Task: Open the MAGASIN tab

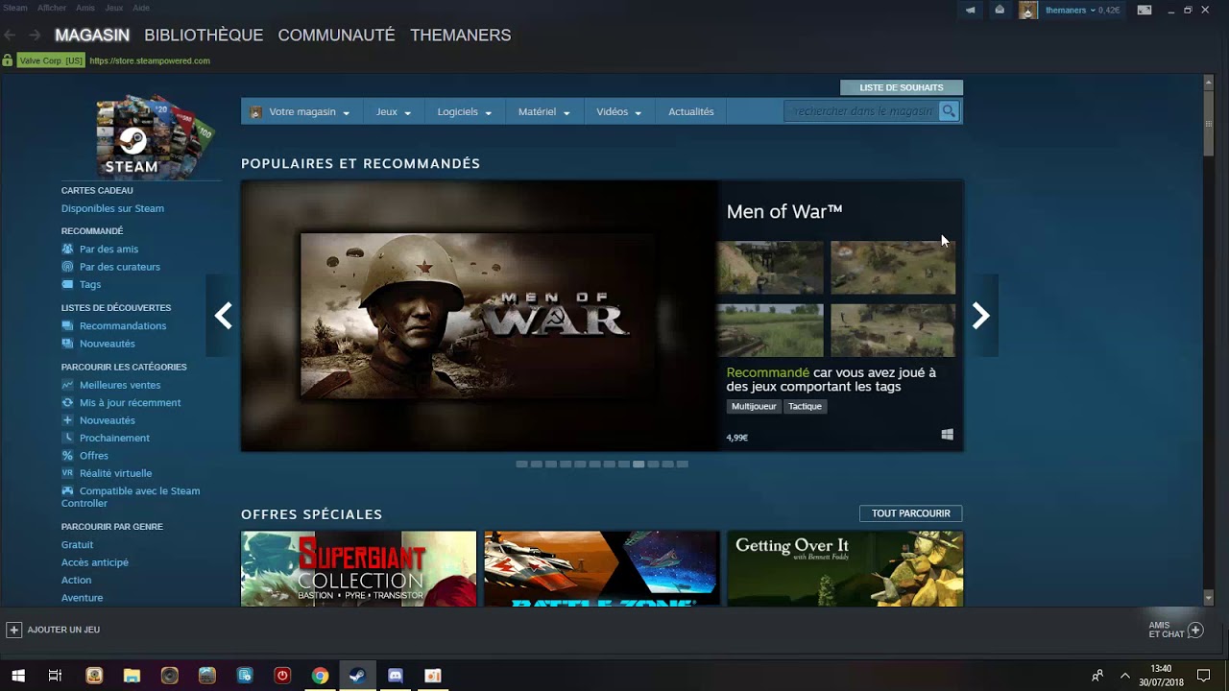Action: [92, 36]
